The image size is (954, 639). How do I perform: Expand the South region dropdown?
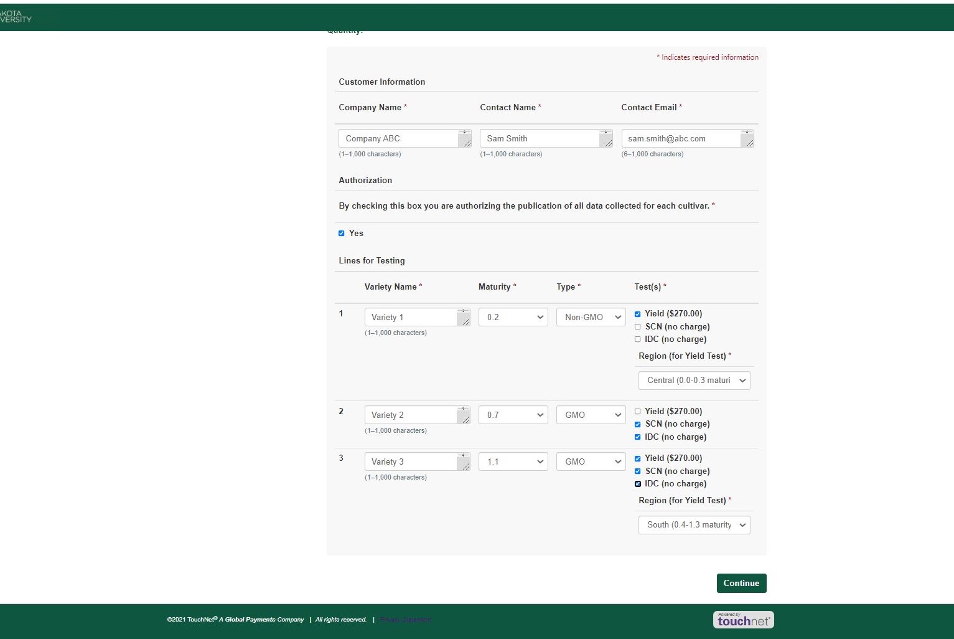click(x=694, y=525)
